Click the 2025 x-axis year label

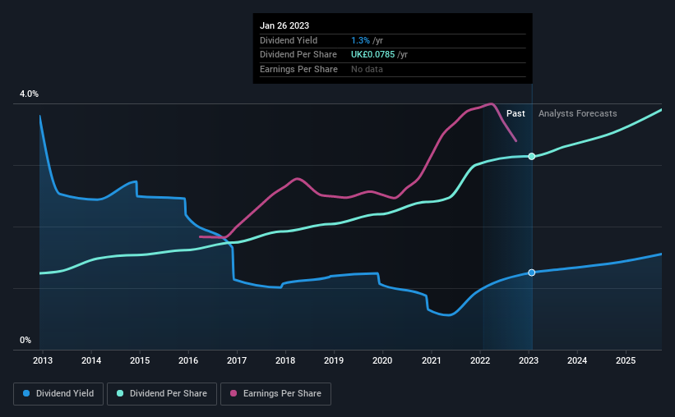[626, 360]
